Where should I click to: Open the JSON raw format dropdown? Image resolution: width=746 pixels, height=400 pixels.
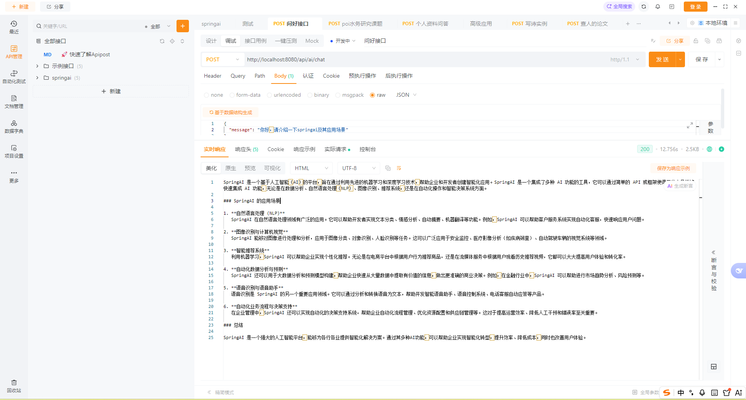(406, 95)
